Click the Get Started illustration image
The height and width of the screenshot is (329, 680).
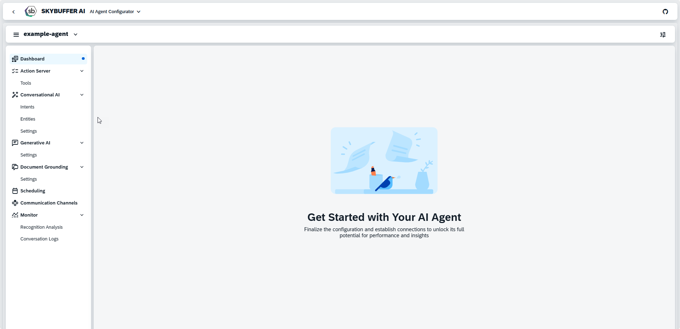[x=384, y=161]
